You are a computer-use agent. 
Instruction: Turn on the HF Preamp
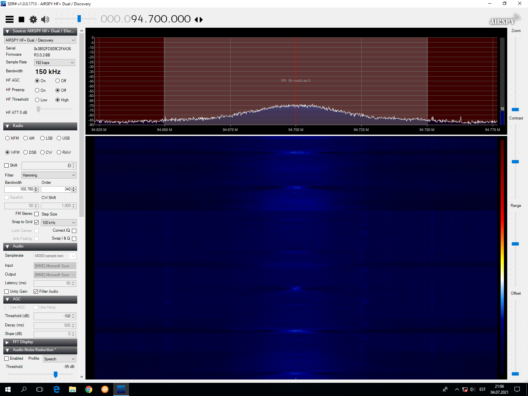click(x=37, y=90)
